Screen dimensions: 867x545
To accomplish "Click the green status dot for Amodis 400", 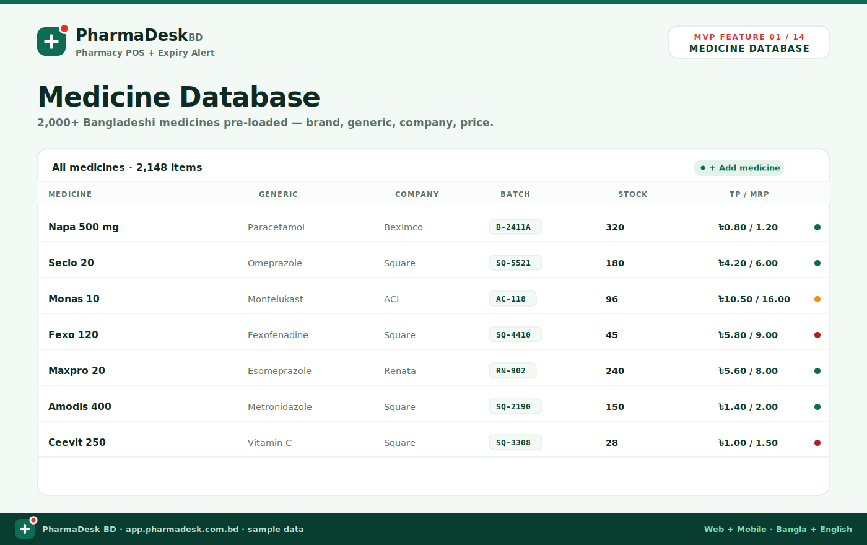I will (817, 407).
